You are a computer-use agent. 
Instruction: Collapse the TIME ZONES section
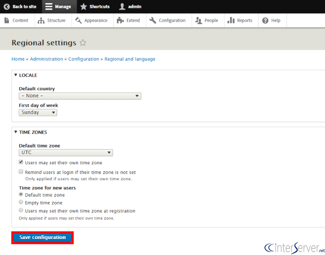pyautogui.click(x=31, y=132)
